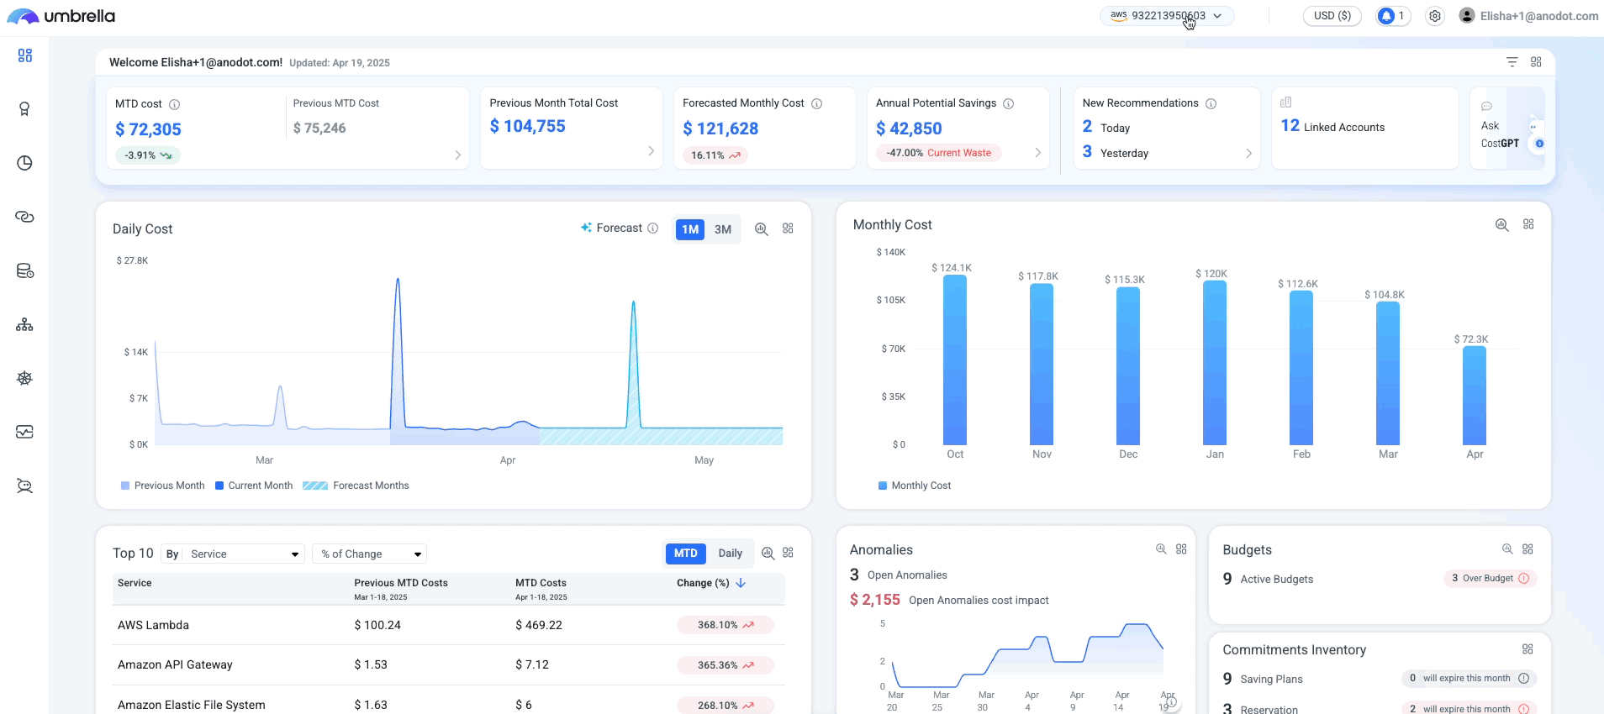This screenshot has height=714, width=1604.
Task: Open the recommendations award icon in the sidebar
Action: click(x=24, y=109)
